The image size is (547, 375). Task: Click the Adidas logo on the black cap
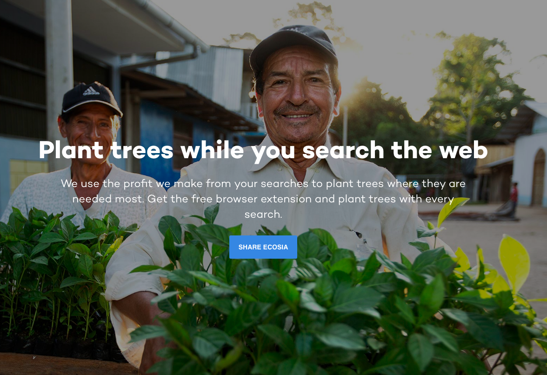coord(91,91)
